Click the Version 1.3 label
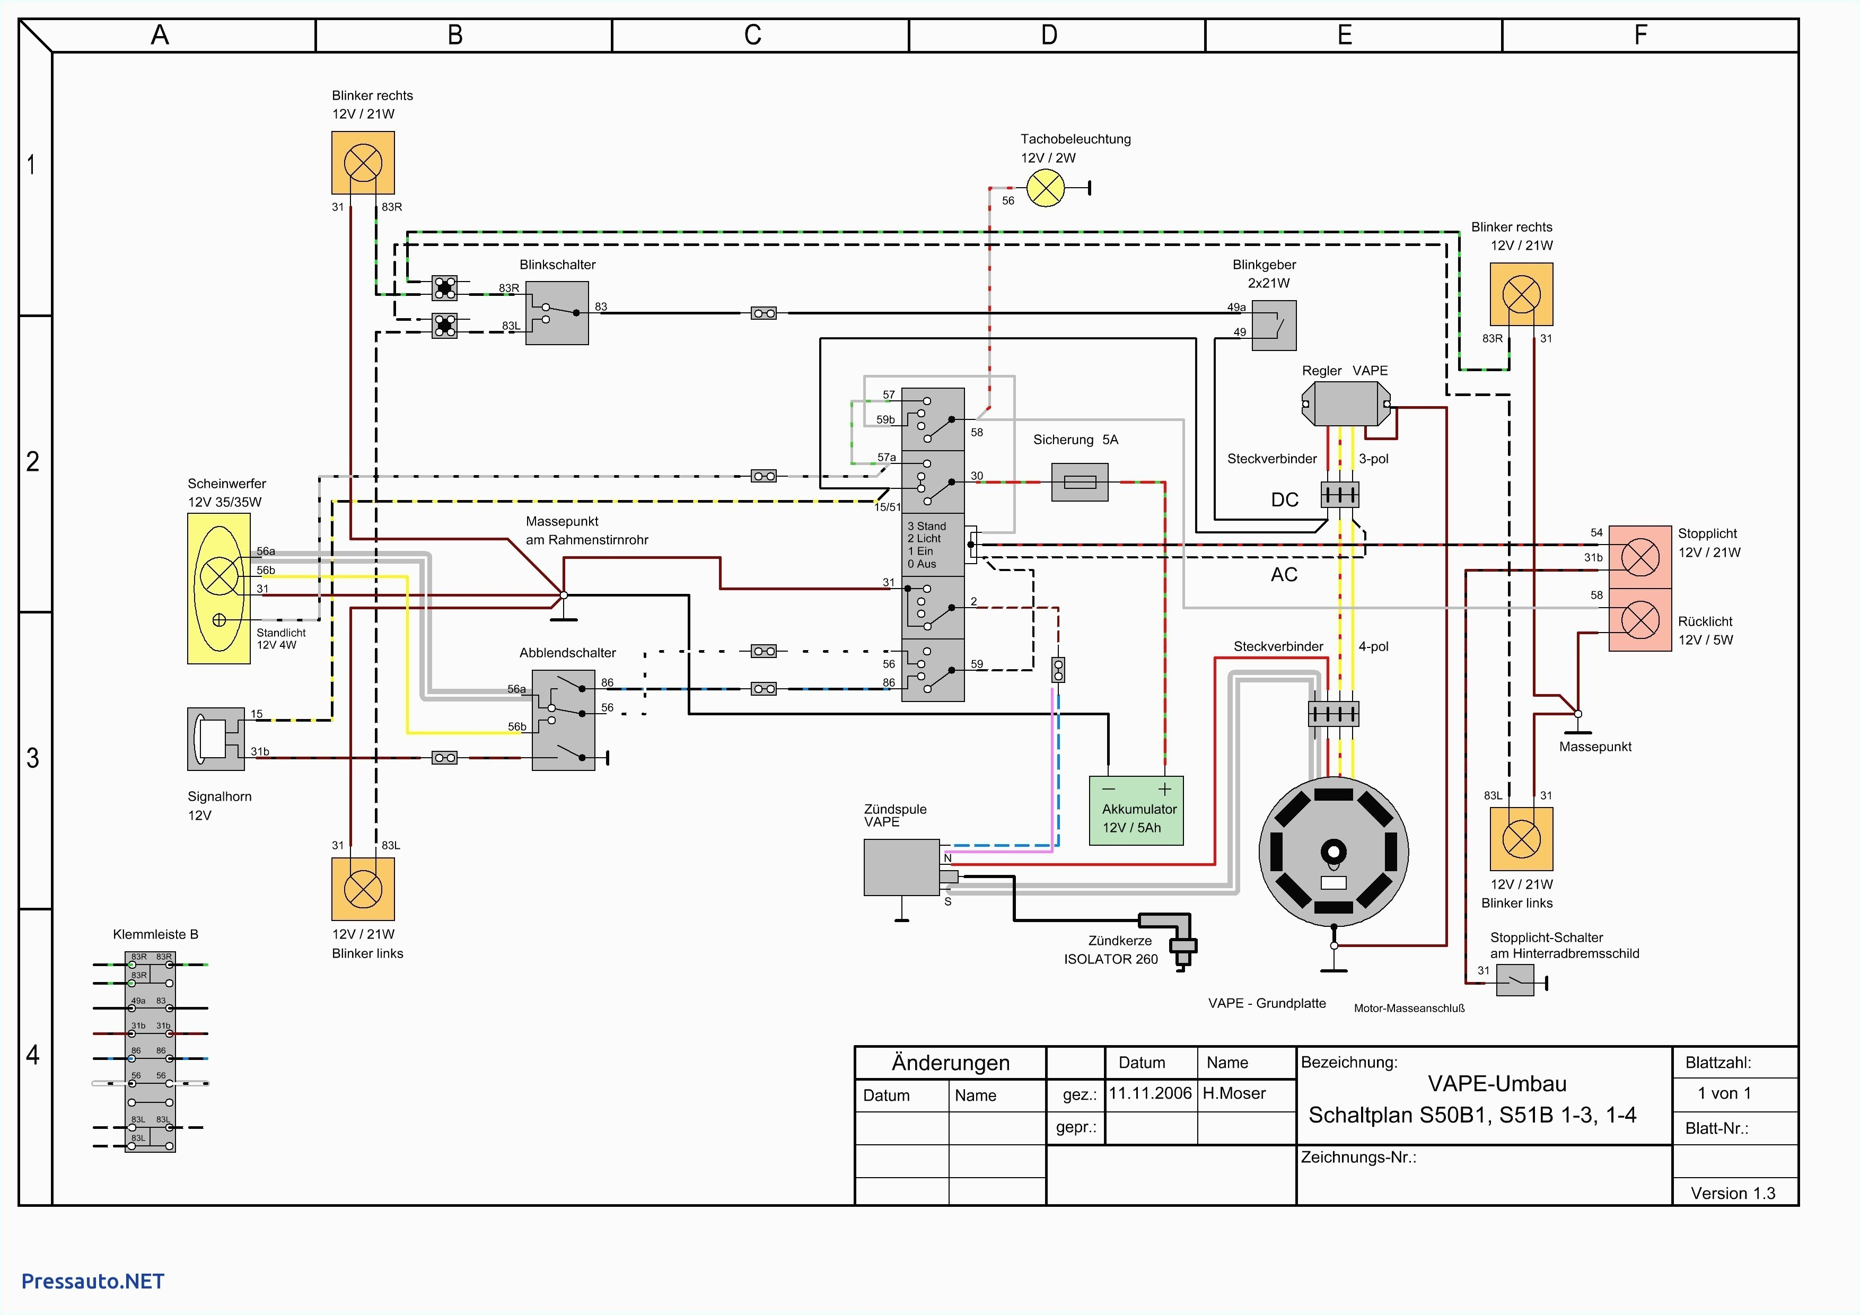Viewport: 1860px width, 1315px height. [x=1734, y=1193]
